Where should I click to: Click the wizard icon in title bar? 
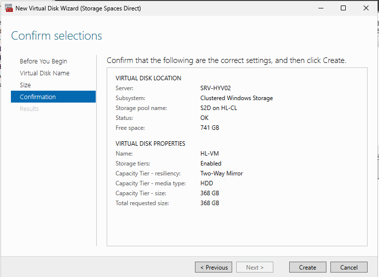coord(8,8)
